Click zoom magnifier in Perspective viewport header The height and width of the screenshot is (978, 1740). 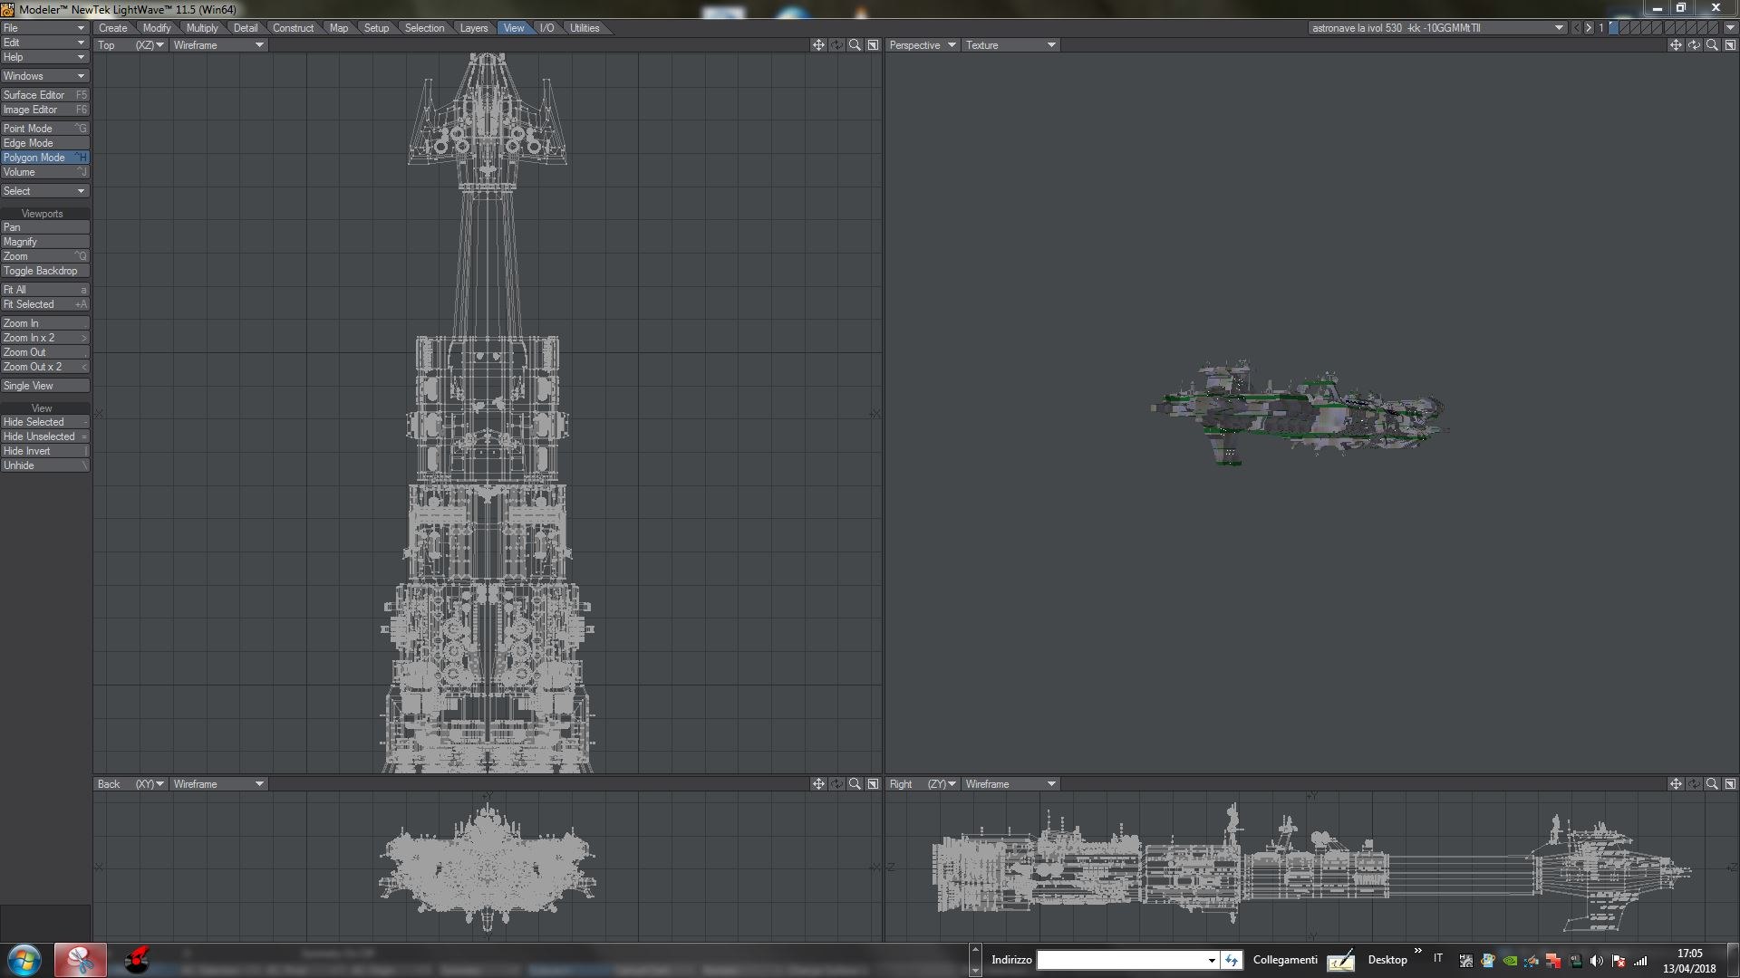[x=1712, y=45]
